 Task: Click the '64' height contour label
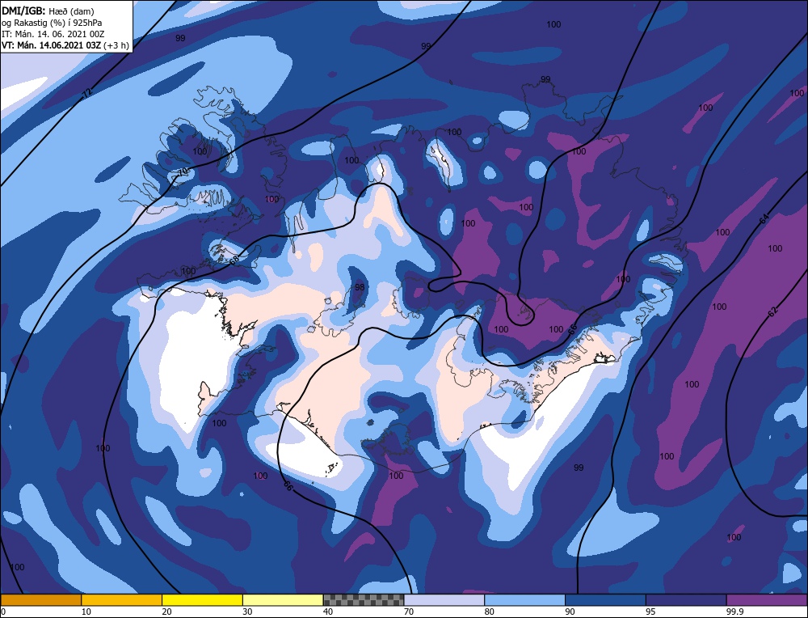(764, 218)
